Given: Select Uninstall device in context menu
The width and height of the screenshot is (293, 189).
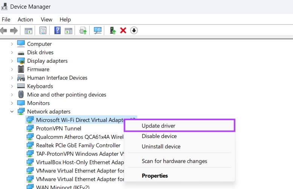Looking at the screenshot, I should [x=161, y=147].
